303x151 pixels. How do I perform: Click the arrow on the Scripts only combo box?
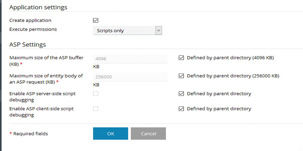[x=159, y=31]
